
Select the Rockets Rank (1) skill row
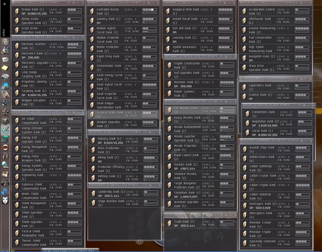coord(200,166)
